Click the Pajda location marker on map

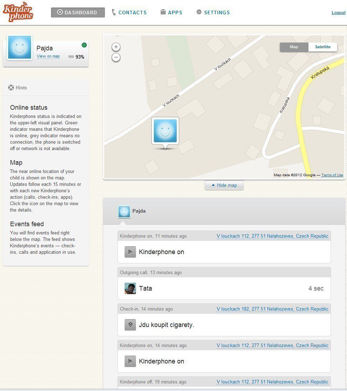point(165,131)
